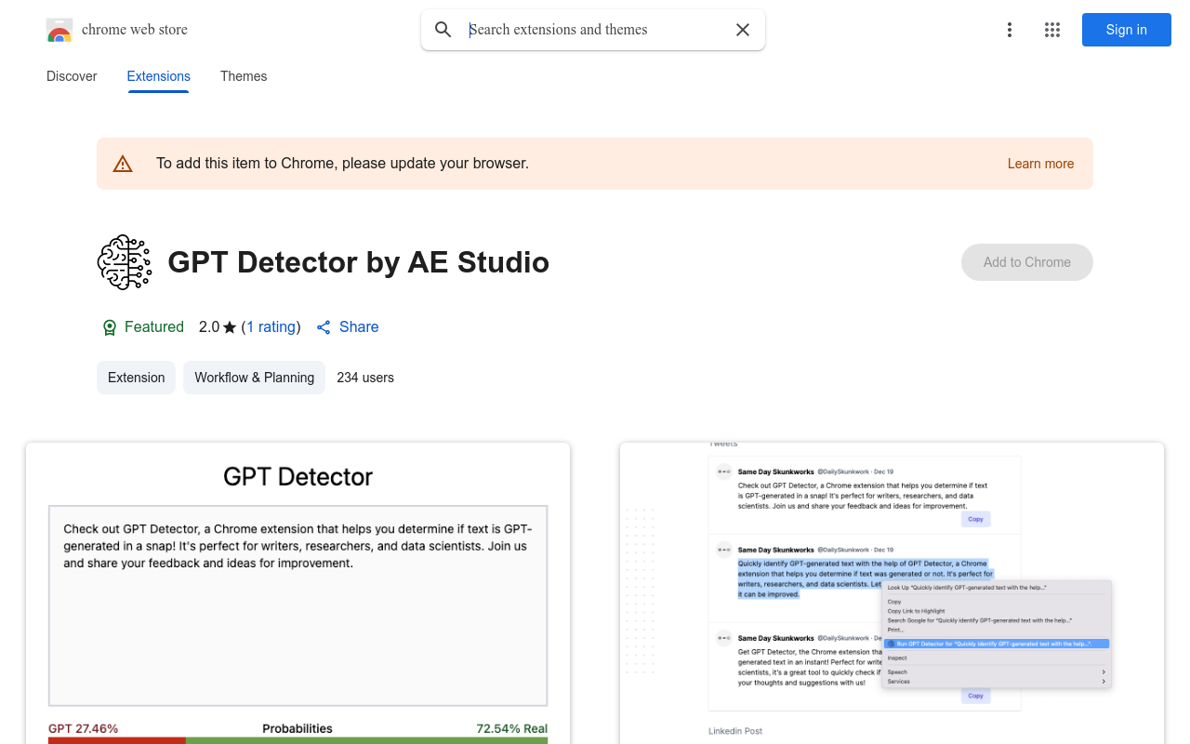This screenshot has height=744, width=1190.
Task: Open the 1 rating link
Action: click(x=271, y=327)
